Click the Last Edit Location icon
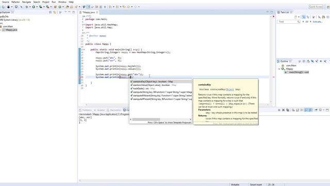This screenshot has height=186, width=330. (x=124, y=7)
